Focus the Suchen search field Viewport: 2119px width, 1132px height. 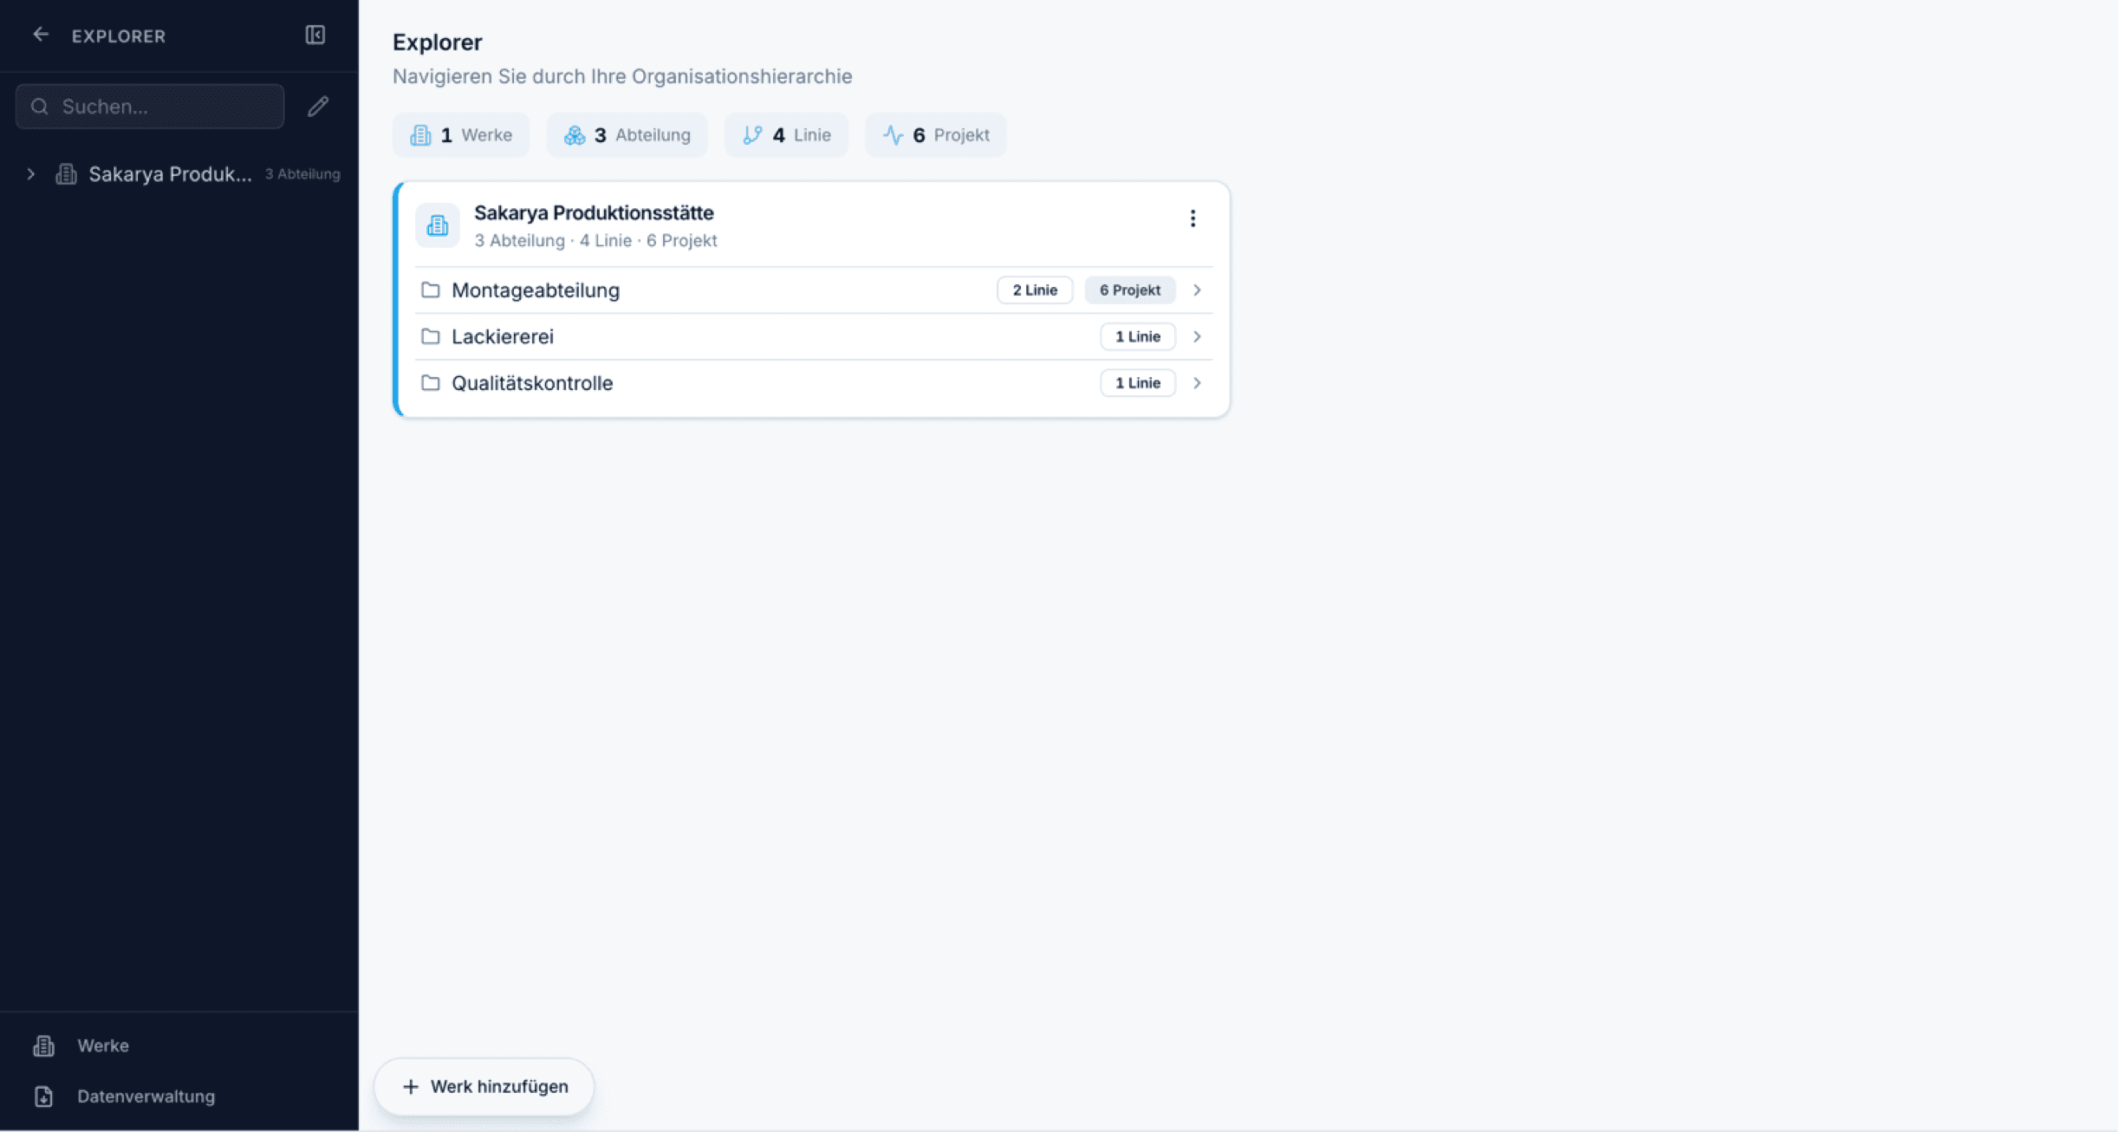(150, 107)
